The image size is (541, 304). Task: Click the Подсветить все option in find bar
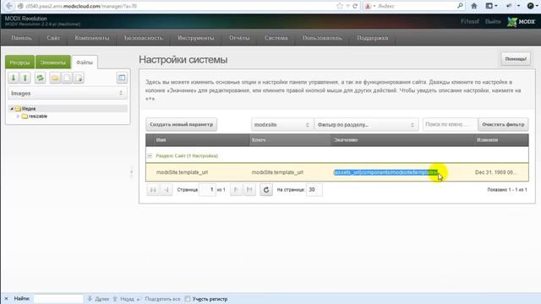coord(162,299)
